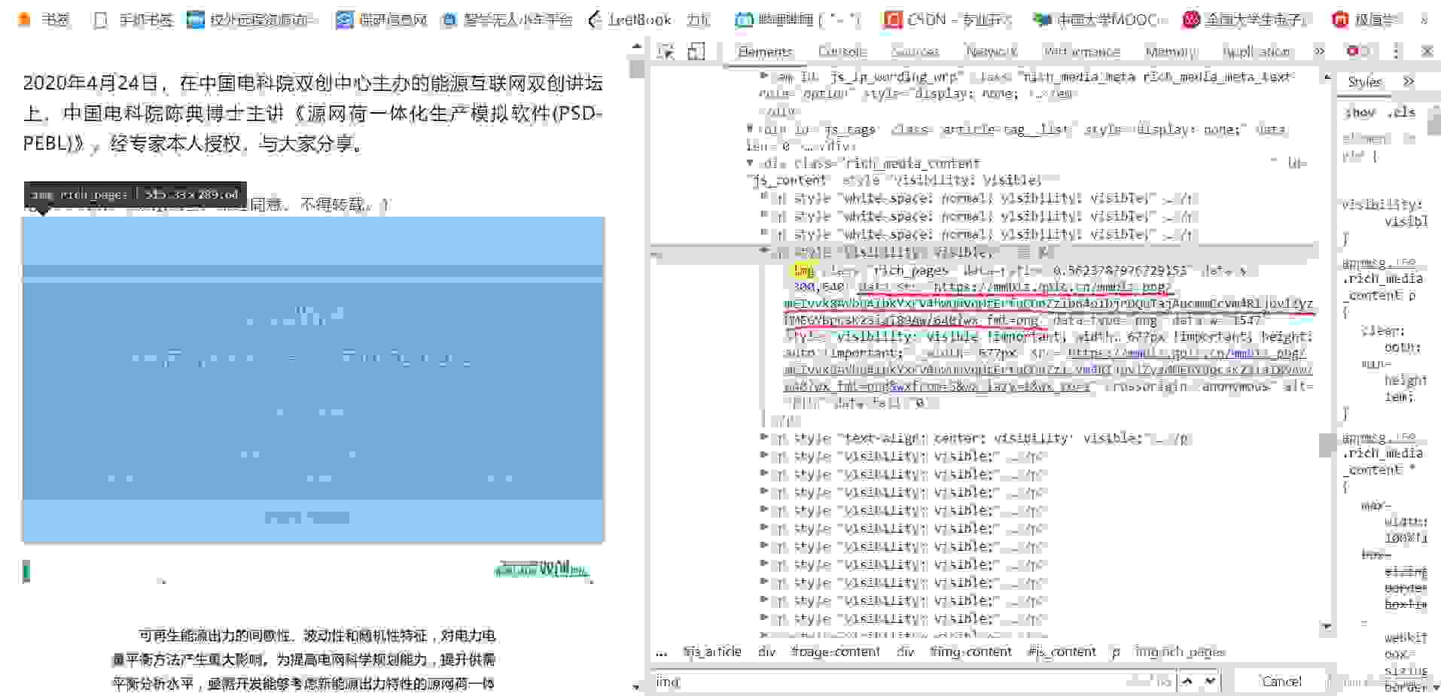The image size is (1441, 696).
Task: Click the appmsg stylesheet link above .rich_media_content *
Action: point(1379,437)
